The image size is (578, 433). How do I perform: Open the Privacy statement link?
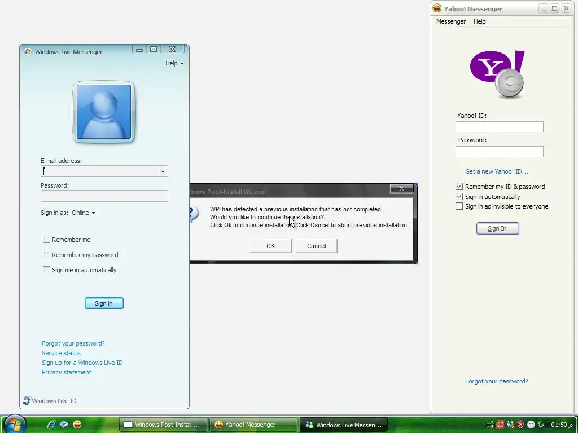click(x=67, y=372)
